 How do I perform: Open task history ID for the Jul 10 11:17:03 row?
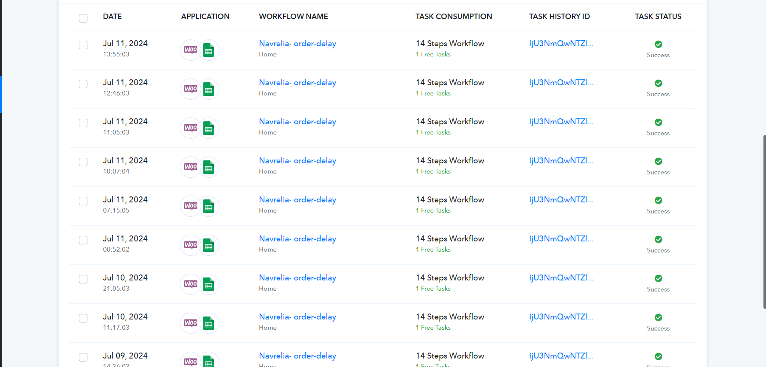(x=561, y=317)
